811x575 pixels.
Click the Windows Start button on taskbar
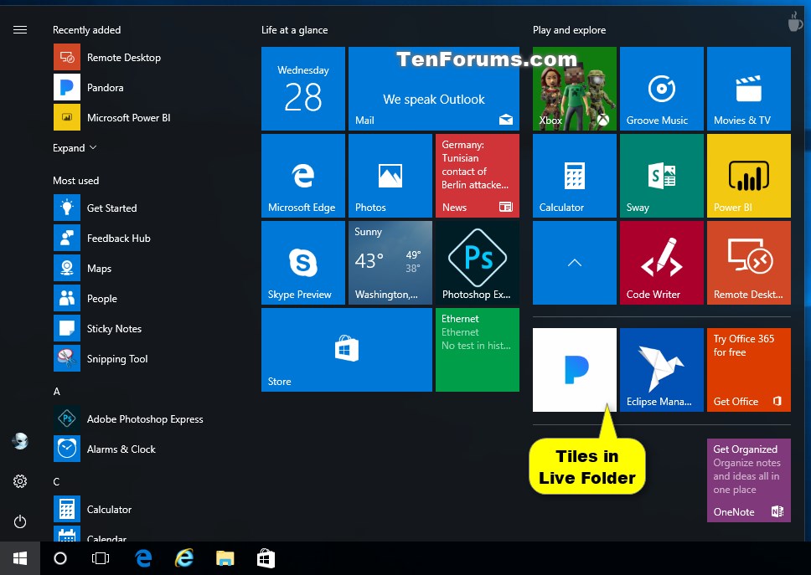20,558
